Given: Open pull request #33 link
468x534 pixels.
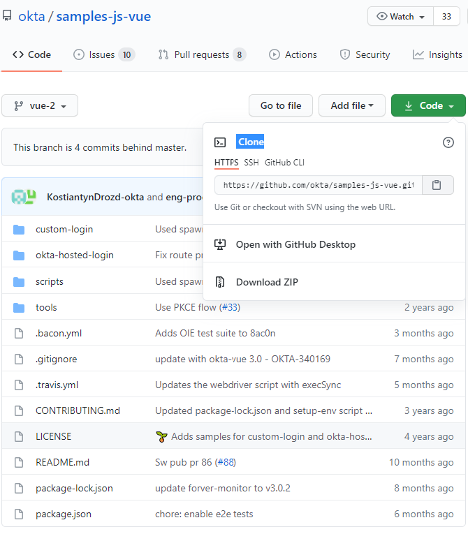Looking at the screenshot, I should coord(229,307).
